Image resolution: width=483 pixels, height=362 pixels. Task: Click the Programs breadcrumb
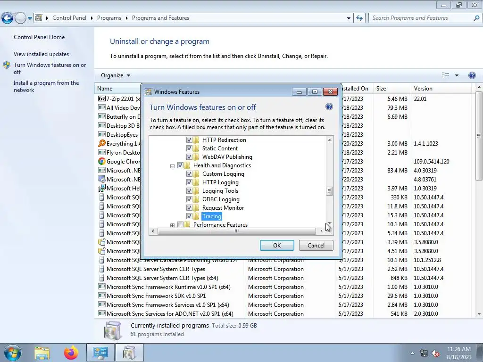point(109,18)
